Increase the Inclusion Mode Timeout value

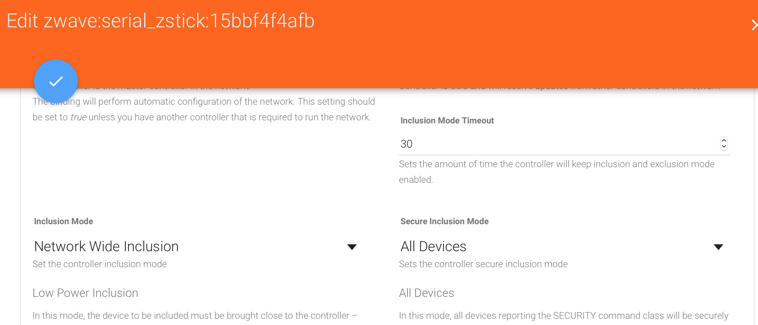(724, 140)
